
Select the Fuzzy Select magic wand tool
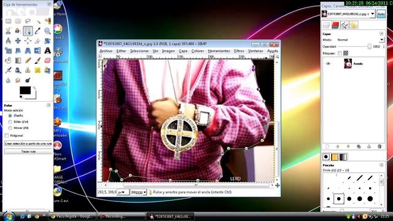click(37, 21)
